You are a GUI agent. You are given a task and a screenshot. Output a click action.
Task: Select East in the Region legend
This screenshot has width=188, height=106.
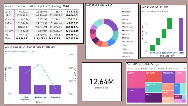tap(125, 49)
